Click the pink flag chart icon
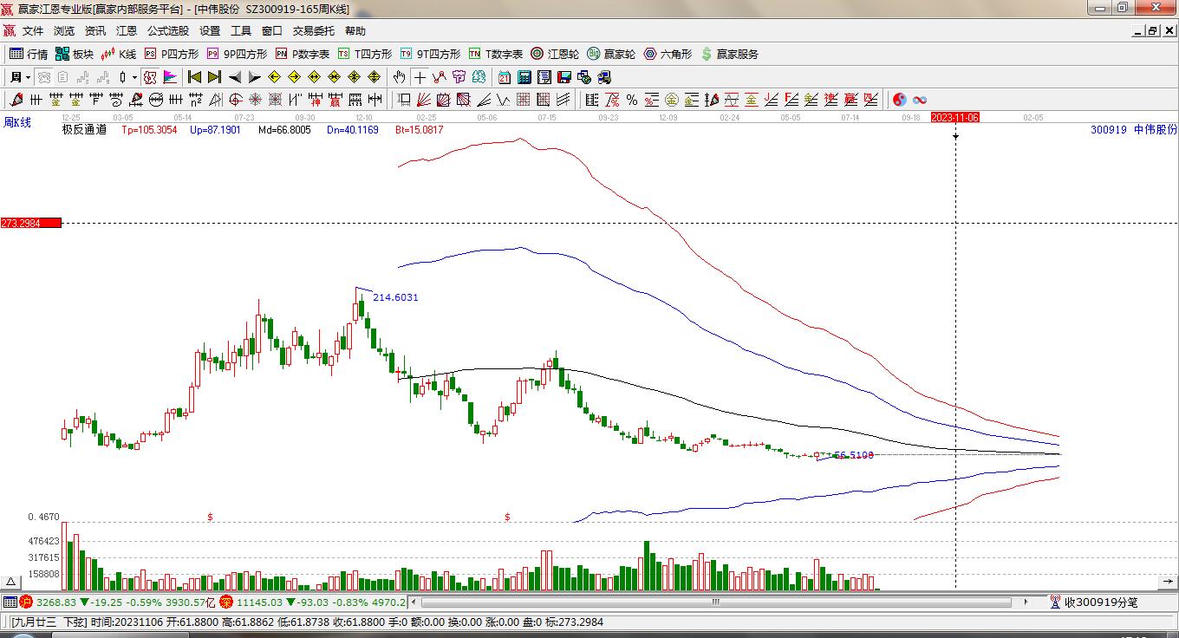The image size is (1179, 638). [170, 77]
